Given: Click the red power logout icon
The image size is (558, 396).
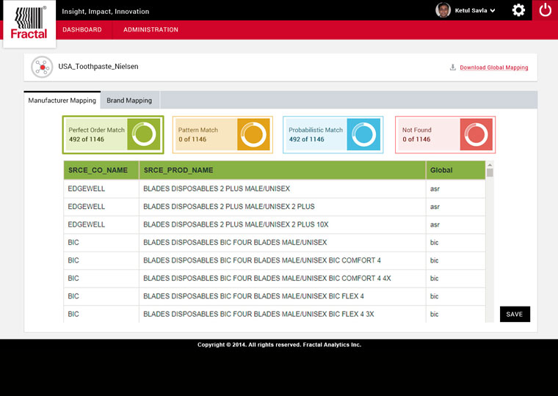Looking at the screenshot, I should point(545,10).
